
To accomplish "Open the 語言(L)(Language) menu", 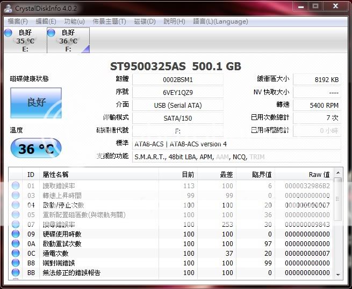I will (x=220, y=21).
